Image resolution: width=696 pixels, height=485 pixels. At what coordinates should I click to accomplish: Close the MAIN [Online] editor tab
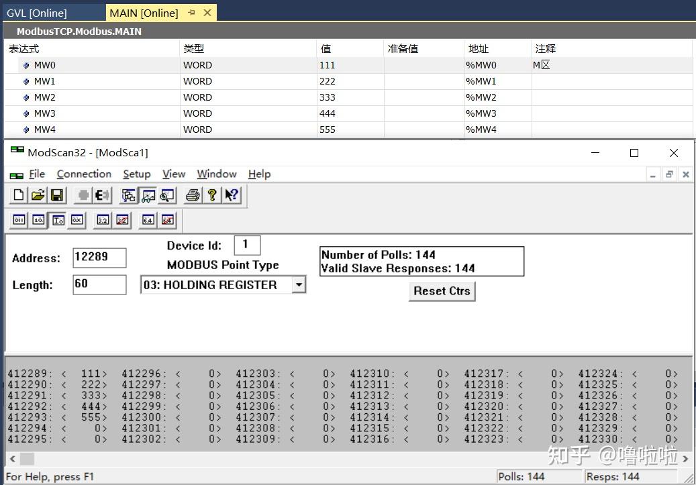click(207, 12)
